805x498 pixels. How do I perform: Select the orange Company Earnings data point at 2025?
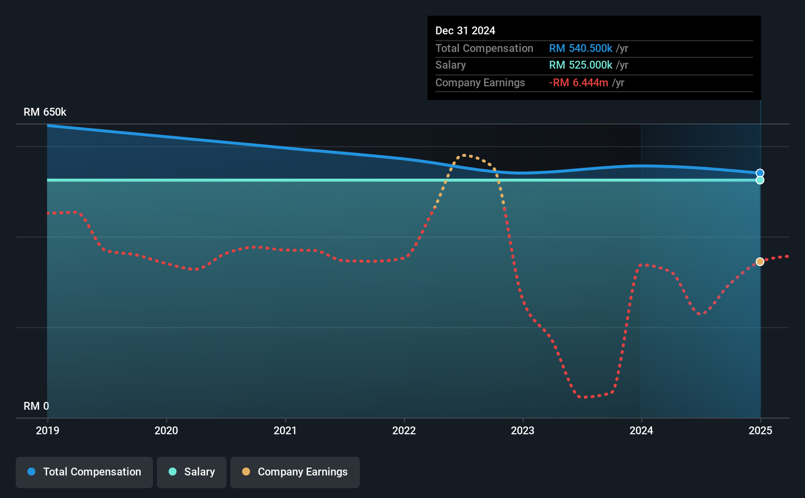(760, 262)
